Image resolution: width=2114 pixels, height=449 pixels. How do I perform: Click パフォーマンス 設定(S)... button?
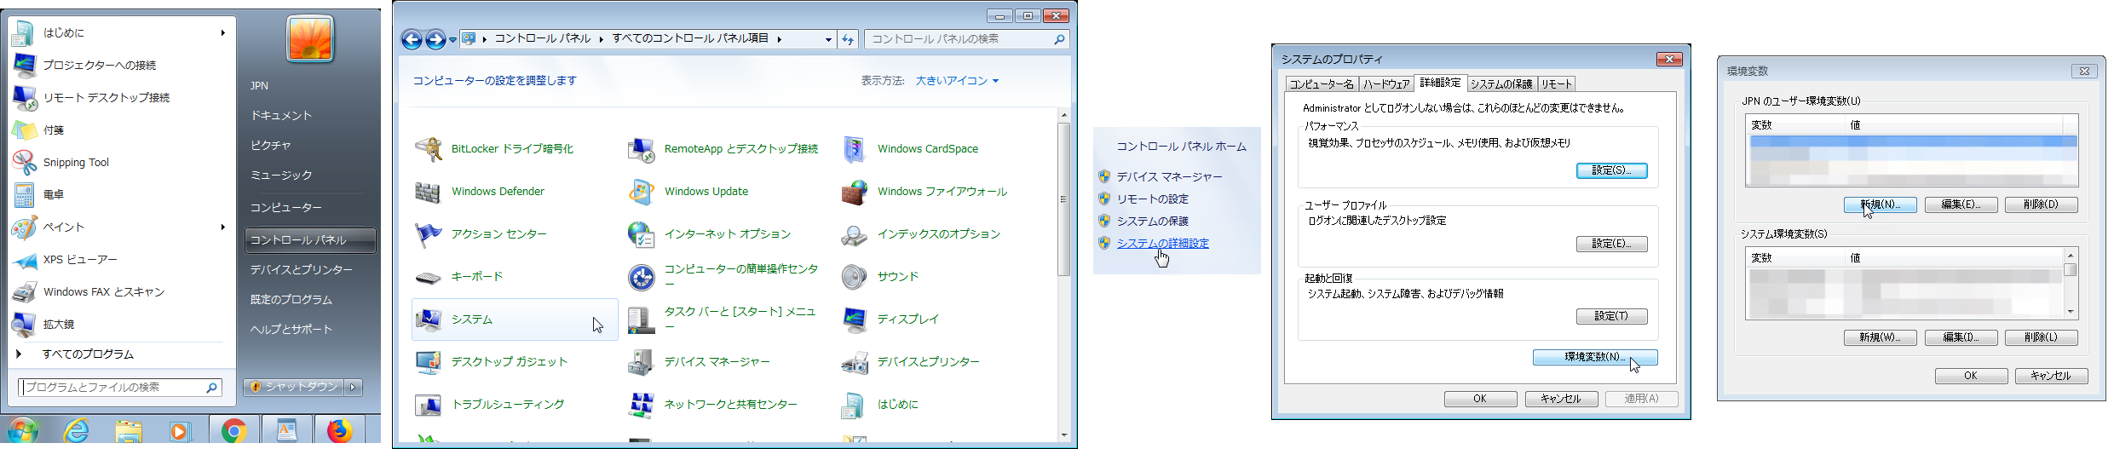(x=1611, y=170)
